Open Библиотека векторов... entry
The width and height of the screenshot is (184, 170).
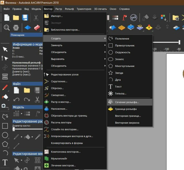[75, 30]
